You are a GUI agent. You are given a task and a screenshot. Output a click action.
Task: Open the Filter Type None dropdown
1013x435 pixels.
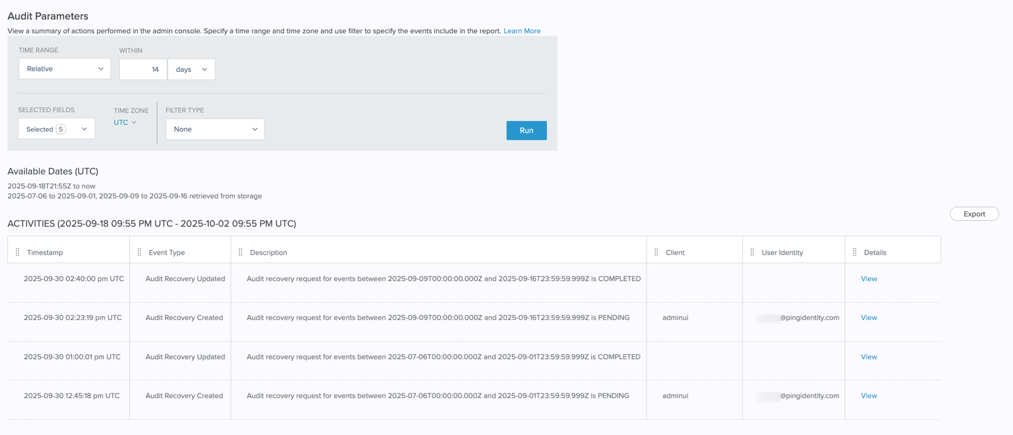coord(215,129)
